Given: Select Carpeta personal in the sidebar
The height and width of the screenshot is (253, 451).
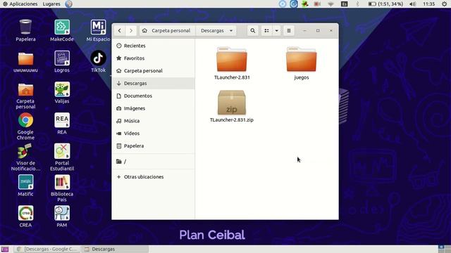Looking at the screenshot, I should (x=154, y=71).
